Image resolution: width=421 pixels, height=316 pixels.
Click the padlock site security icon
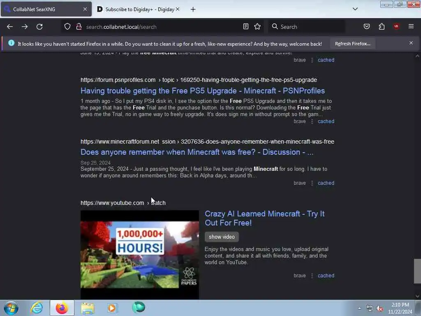[x=79, y=27]
